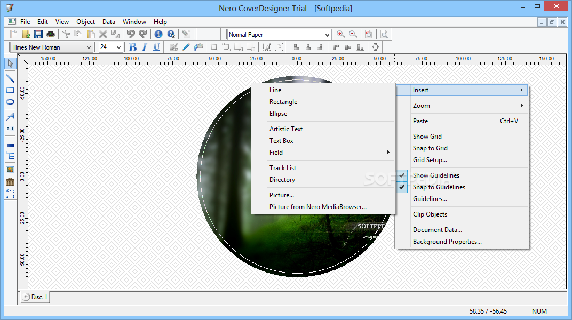Viewport: 572px width, 320px height.
Task: Select the Text Box tool
Action: pos(10,129)
